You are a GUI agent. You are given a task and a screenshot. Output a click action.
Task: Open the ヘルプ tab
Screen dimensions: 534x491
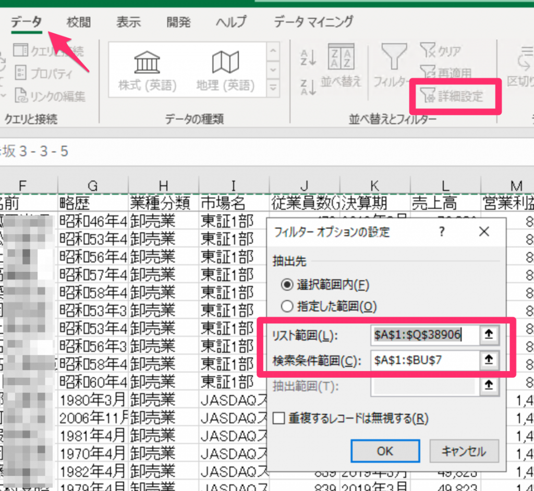coord(231,22)
